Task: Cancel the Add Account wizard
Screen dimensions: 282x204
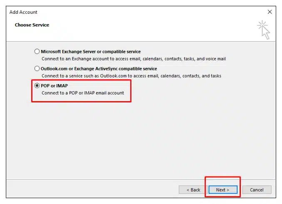Action: [257, 190]
